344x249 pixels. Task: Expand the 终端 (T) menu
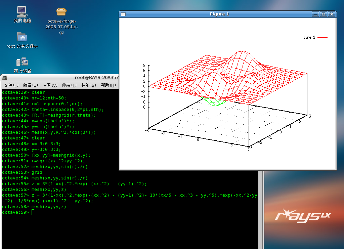click(69, 85)
